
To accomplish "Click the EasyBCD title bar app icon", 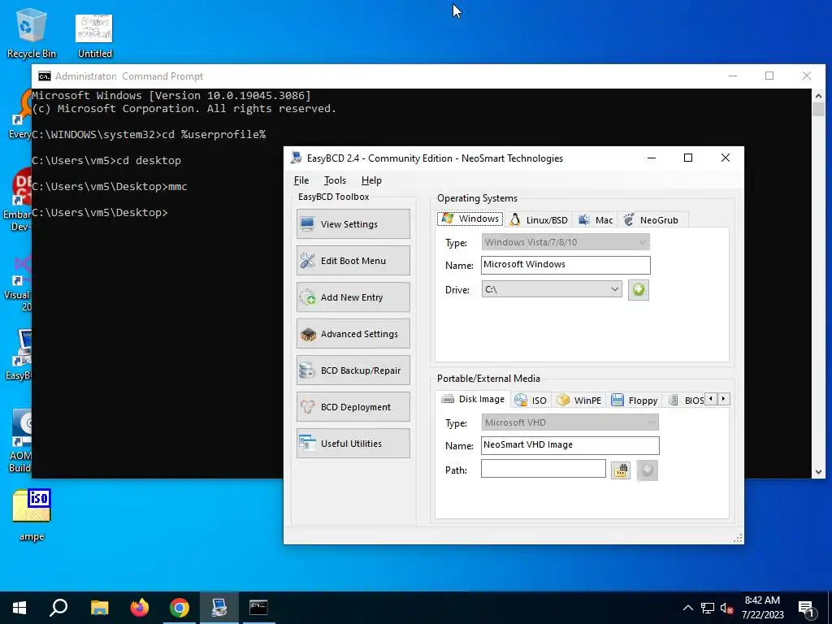I will [x=296, y=158].
